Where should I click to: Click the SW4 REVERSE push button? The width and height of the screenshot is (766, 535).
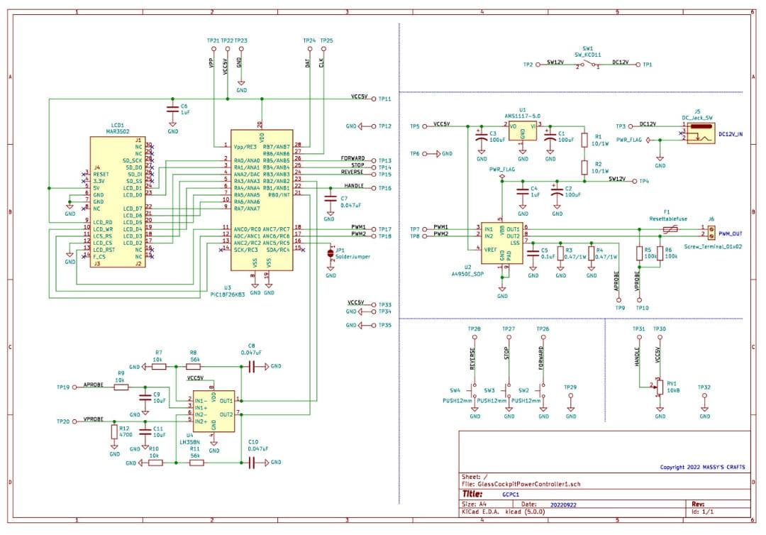click(473, 390)
